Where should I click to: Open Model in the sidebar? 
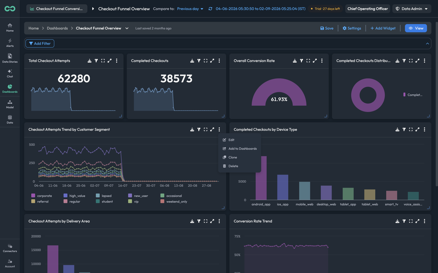10,104
